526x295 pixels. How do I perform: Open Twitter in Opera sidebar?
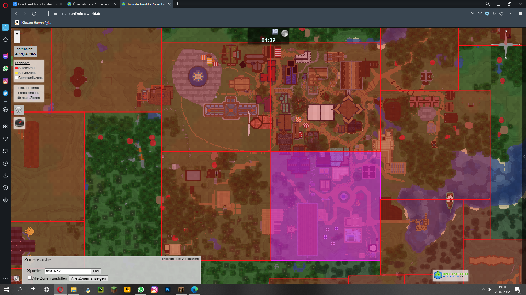tap(5, 93)
